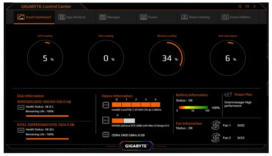Go to the Fusion tab
Image resolution: width=272 pixels, height=156 pixels.
149,17
